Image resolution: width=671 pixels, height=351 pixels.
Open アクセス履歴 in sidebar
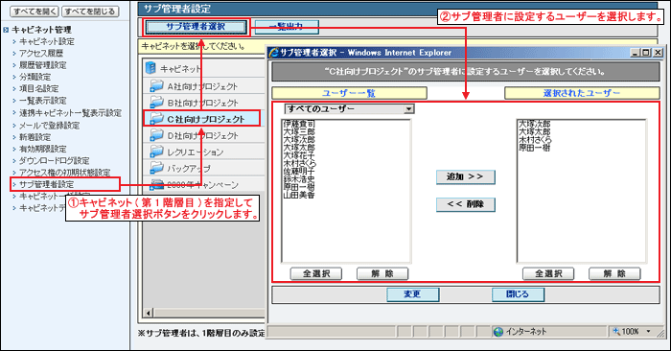41,53
